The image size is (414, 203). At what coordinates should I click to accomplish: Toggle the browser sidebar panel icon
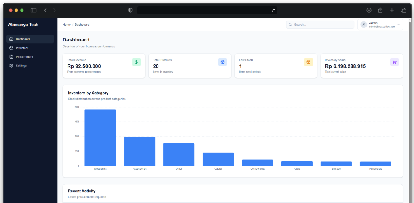34,10
